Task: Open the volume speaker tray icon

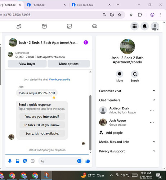Action: (x=122, y=175)
